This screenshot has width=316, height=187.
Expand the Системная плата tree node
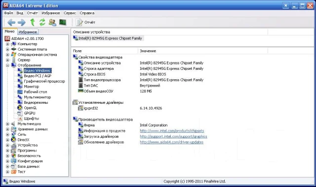[7, 49]
